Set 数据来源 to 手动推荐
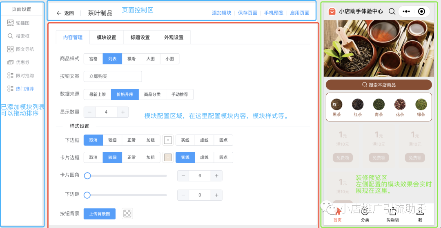Viewport: 441px width, 228px height. coord(180,94)
